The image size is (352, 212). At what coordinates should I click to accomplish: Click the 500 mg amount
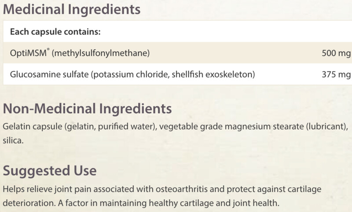[336, 53]
